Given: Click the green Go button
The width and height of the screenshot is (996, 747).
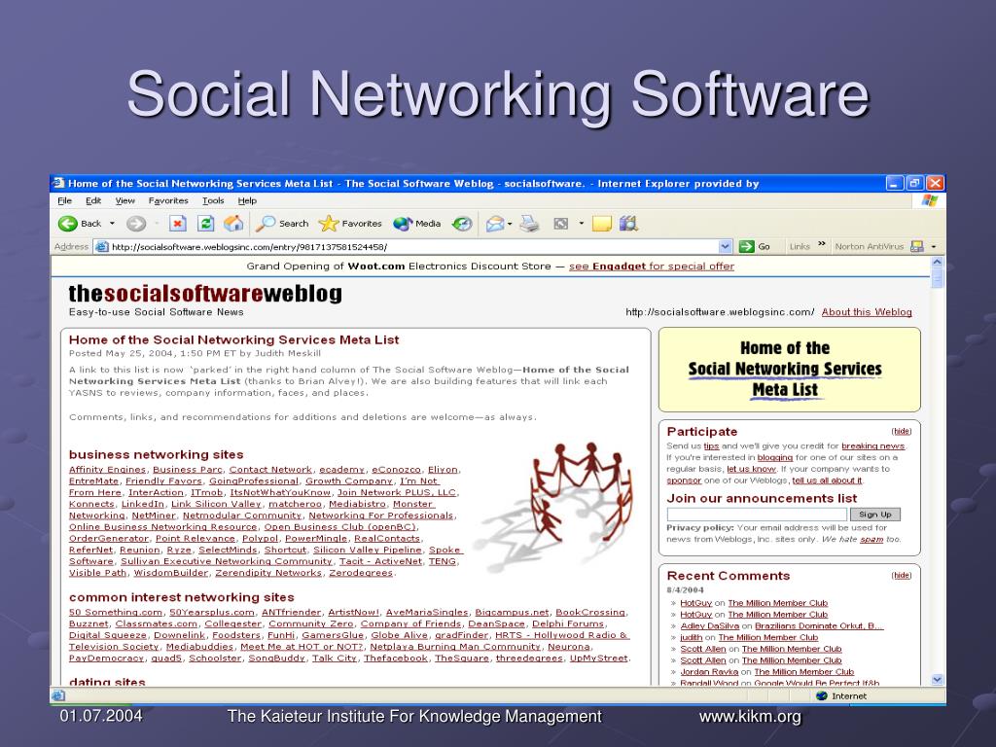Looking at the screenshot, I should 755,246.
